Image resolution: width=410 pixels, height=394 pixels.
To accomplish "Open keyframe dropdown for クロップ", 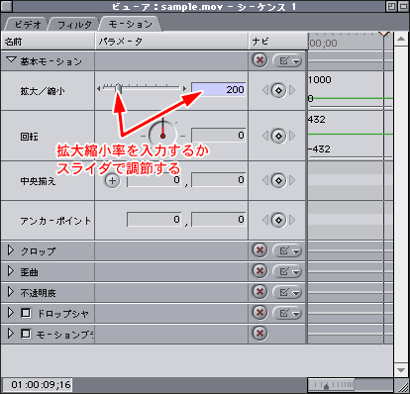I will tap(287, 250).
